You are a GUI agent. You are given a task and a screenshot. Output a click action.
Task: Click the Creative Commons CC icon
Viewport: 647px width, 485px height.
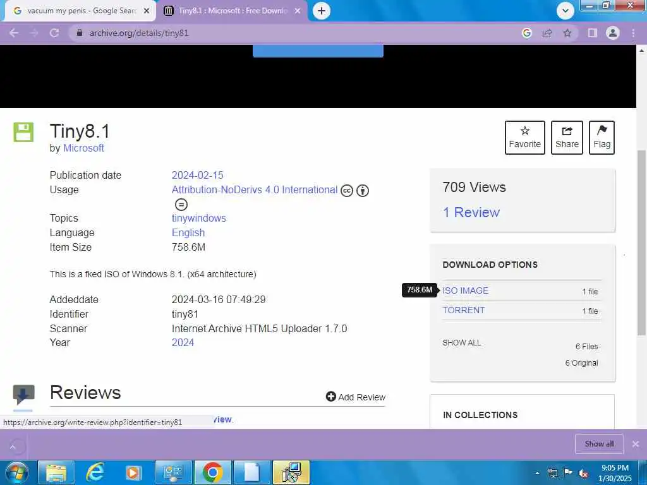[347, 191]
